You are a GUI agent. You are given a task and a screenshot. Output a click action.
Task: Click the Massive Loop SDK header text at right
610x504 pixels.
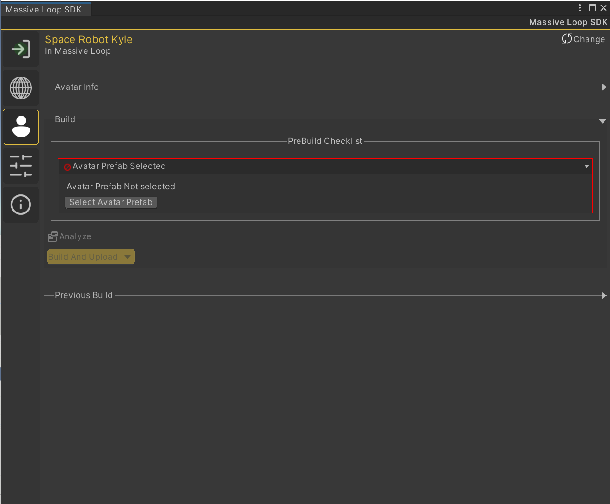click(568, 22)
